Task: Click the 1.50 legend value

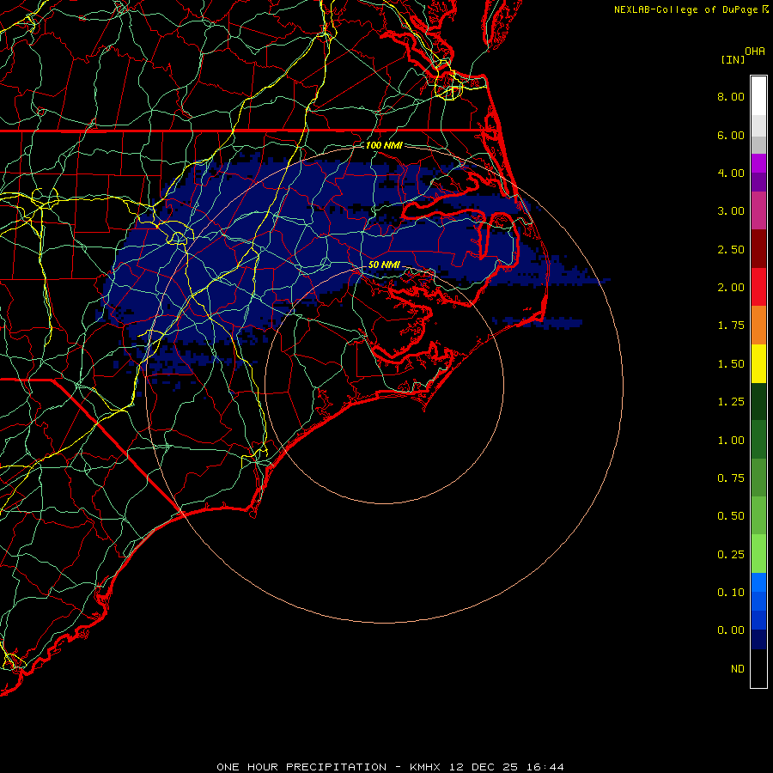Action: pyautogui.click(x=731, y=364)
